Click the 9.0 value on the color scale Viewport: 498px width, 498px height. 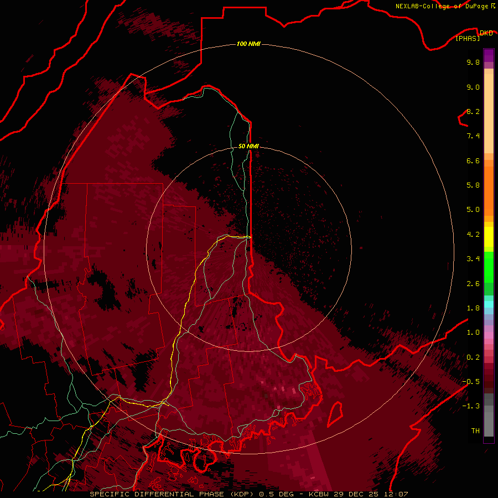[473, 87]
